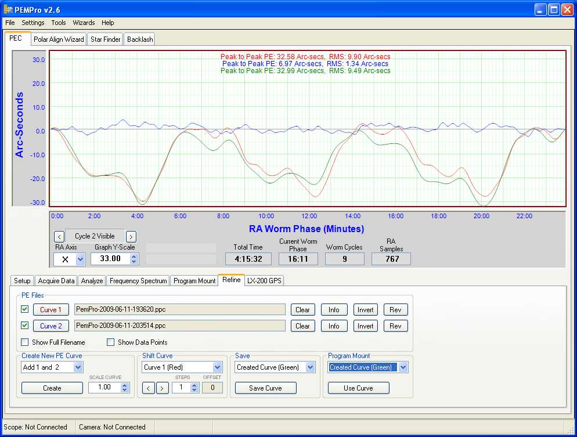577x437 pixels.
Task: Show next worm cycle with right arrow
Action: tap(131, 237)
